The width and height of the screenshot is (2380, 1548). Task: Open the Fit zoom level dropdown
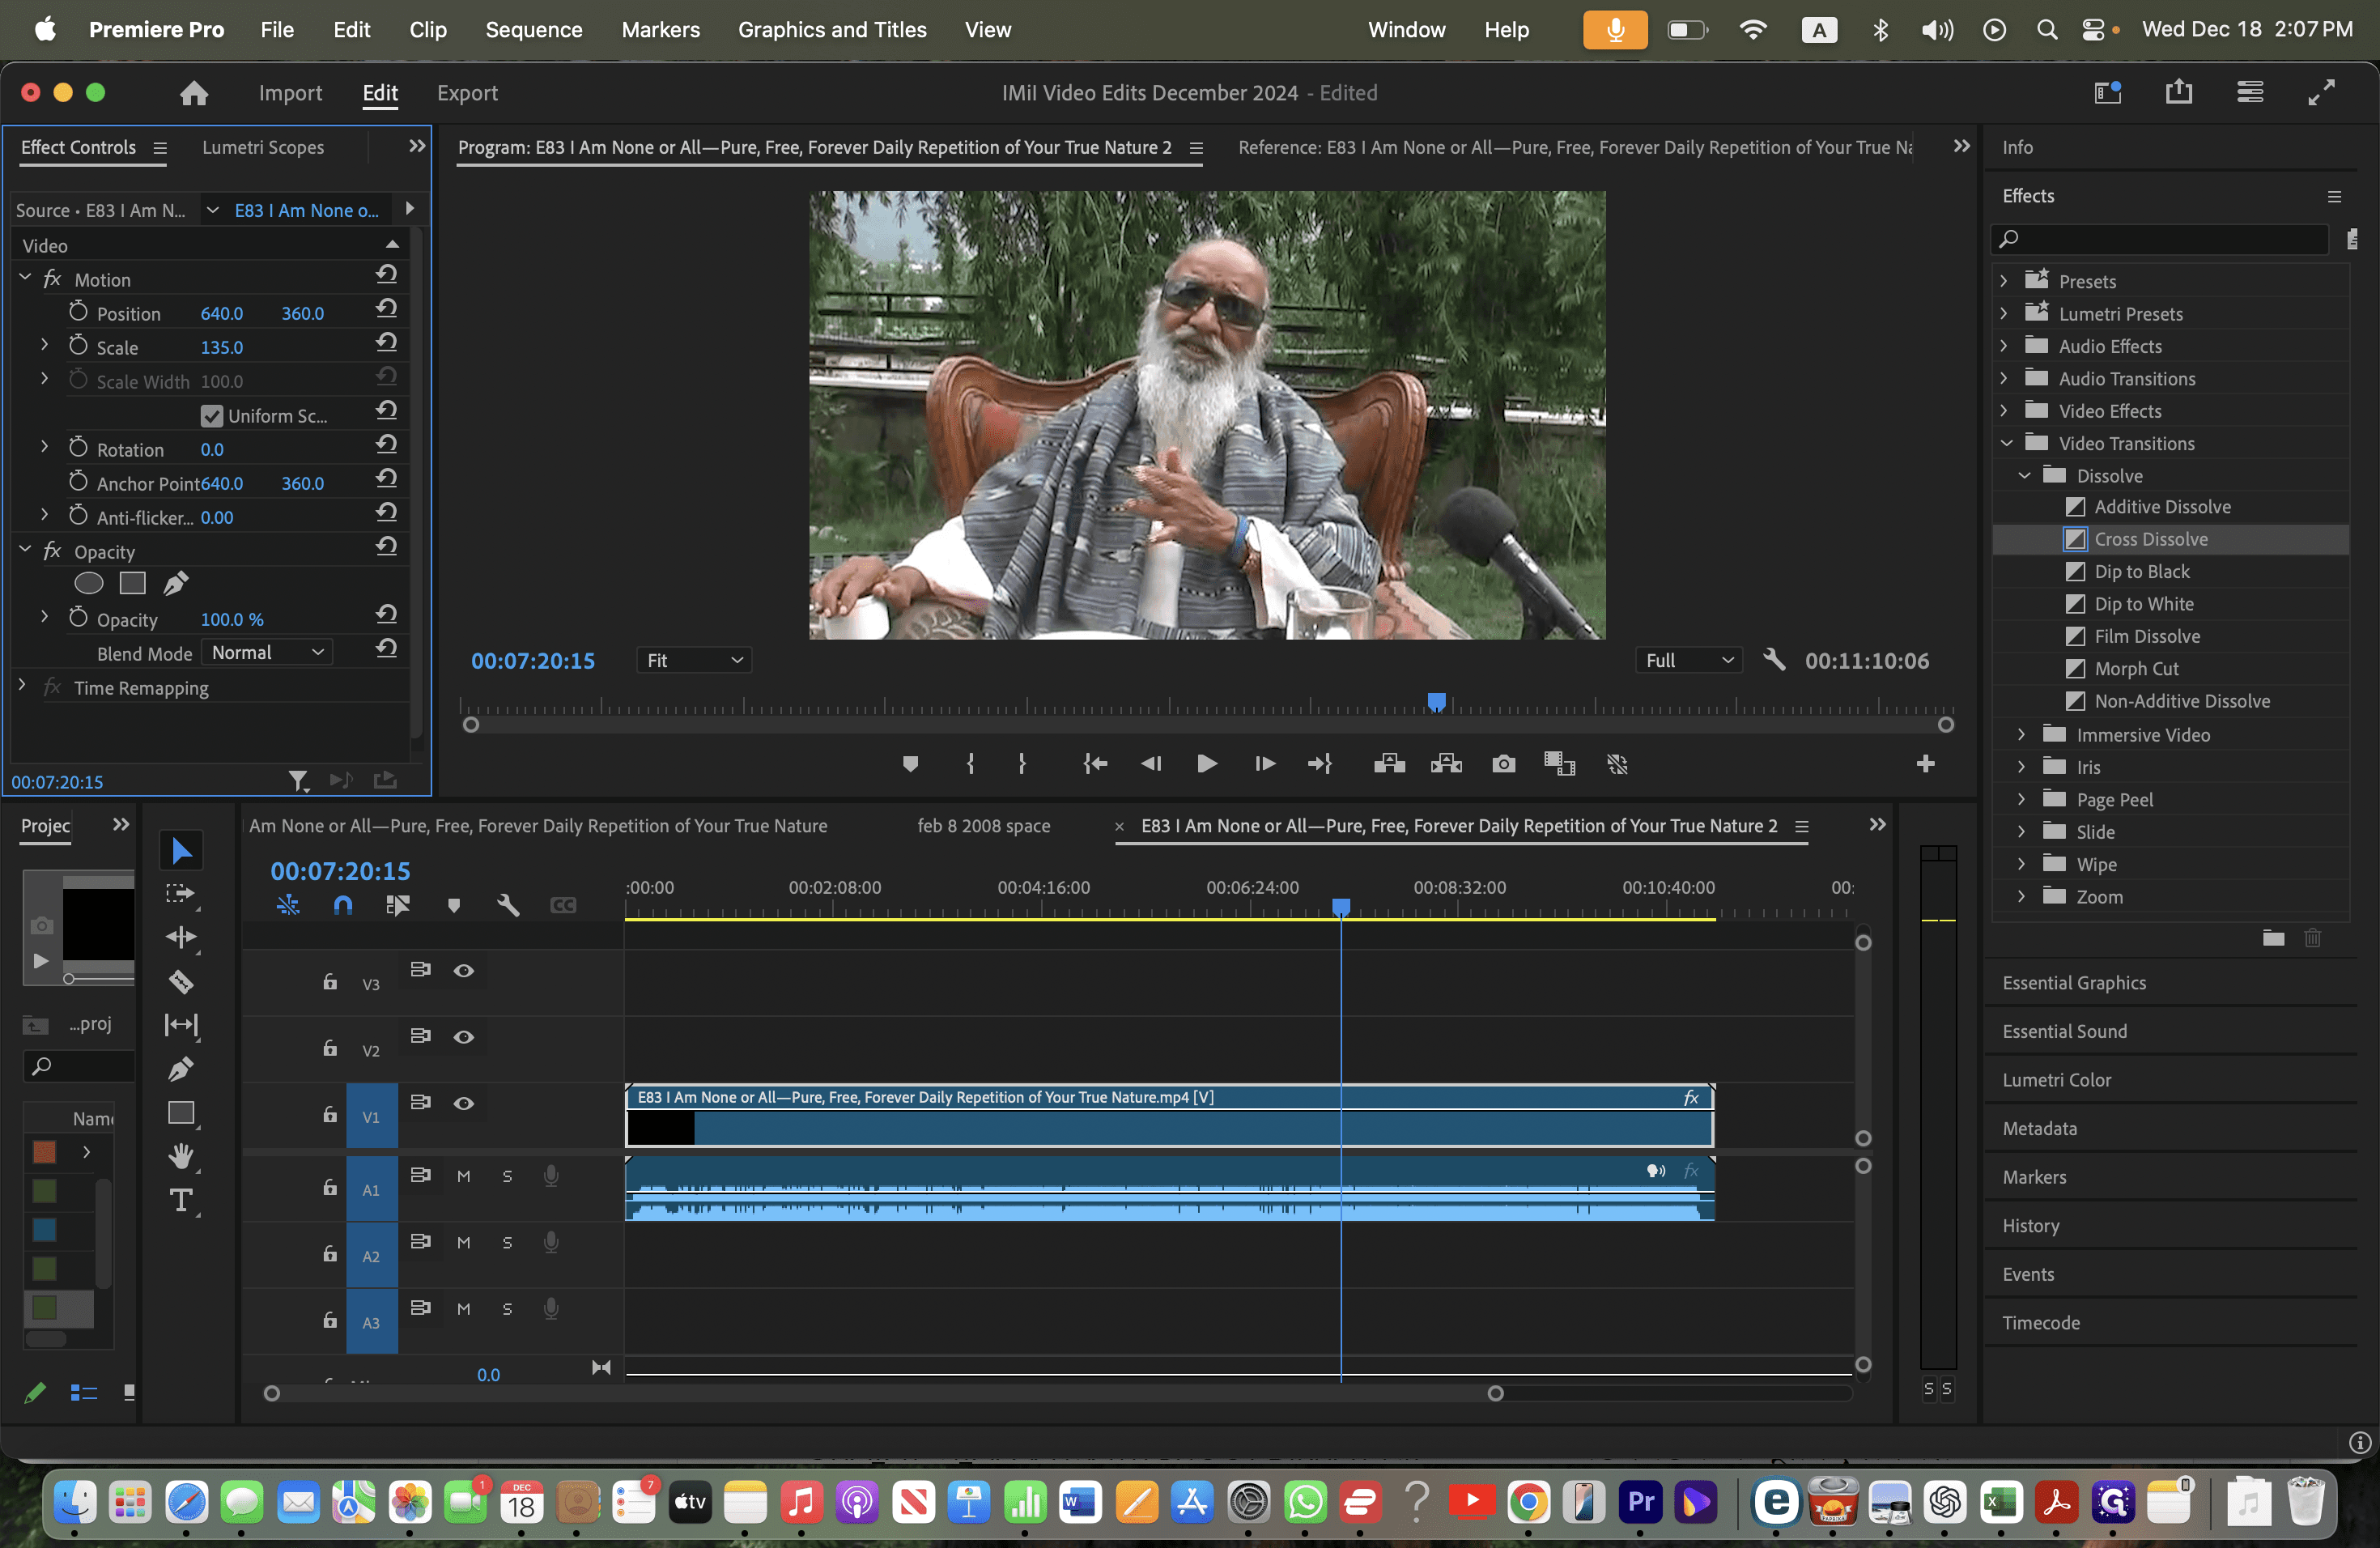(694, 660)
